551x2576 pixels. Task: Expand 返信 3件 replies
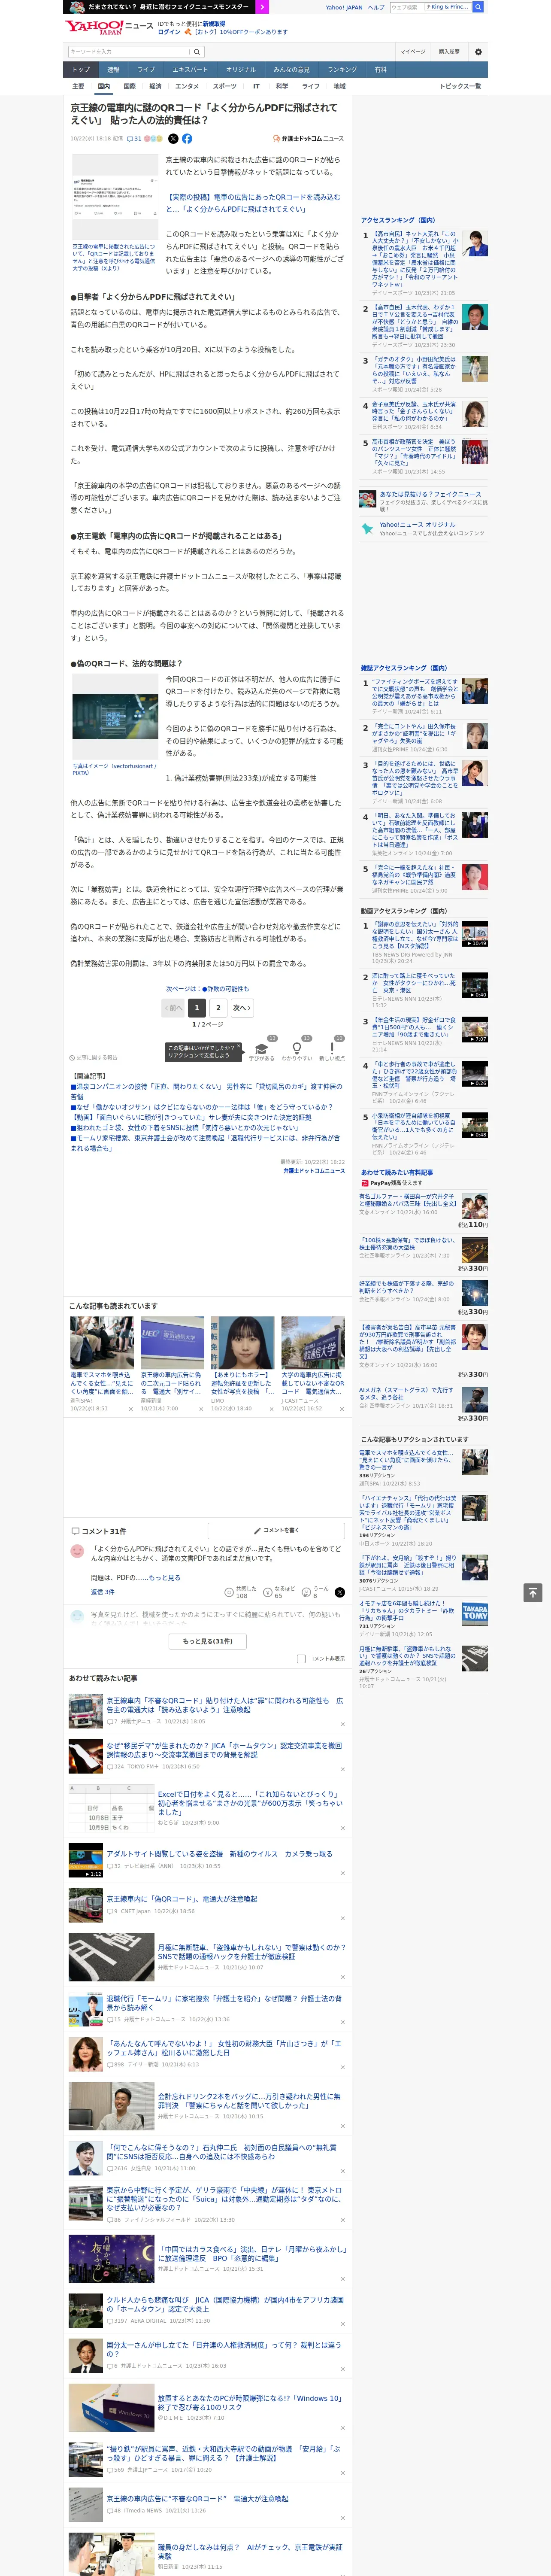point(103,1591)
